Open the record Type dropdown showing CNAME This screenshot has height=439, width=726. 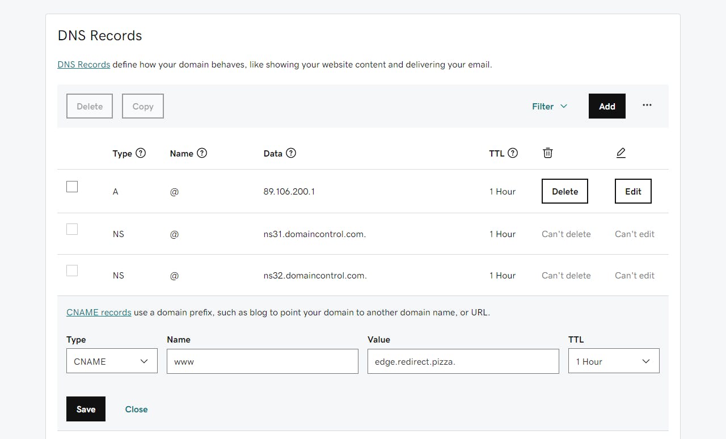pyautogui.click(x=112, y=361)
